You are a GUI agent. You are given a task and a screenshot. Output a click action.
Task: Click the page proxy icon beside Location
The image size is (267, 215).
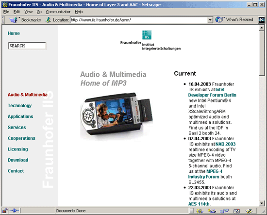coord(48,20)
